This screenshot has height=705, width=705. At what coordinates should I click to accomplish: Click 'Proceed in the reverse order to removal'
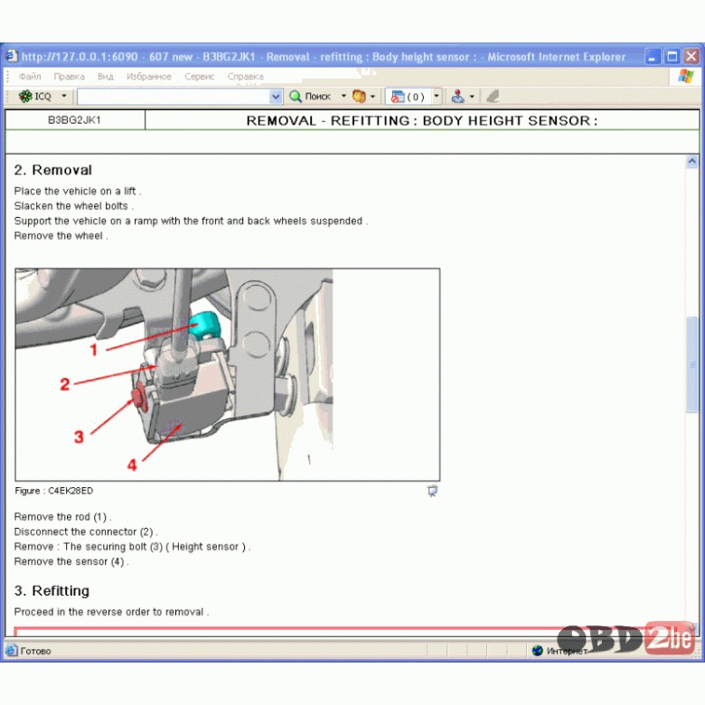click(111, 612)
